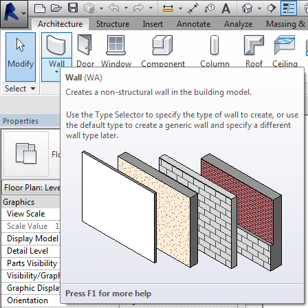
Task: Click the Open folder icon
Action: [56, 8]
